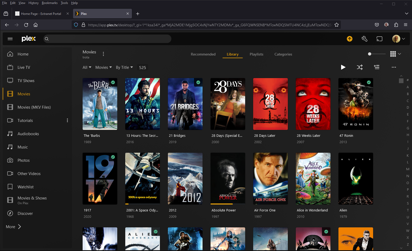
Task: Click the Alice in Wonderland title
Action: pyautogui.click(x=312, y=210)
